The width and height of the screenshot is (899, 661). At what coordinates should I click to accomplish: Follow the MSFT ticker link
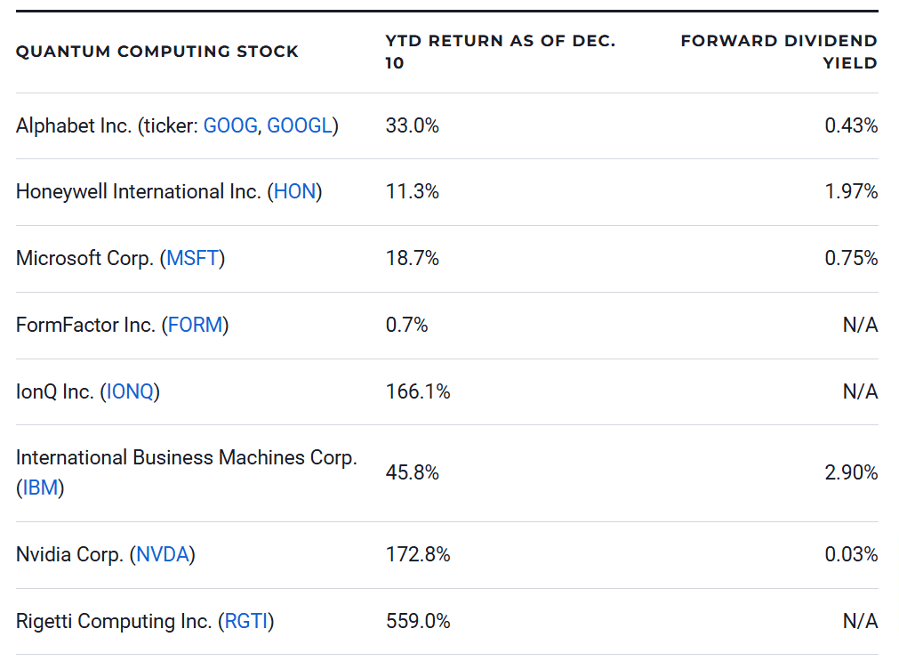pyautogui.click(x=192, y=259)
